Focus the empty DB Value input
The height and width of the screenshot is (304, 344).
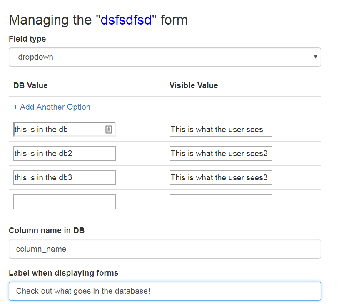[64, 202]
